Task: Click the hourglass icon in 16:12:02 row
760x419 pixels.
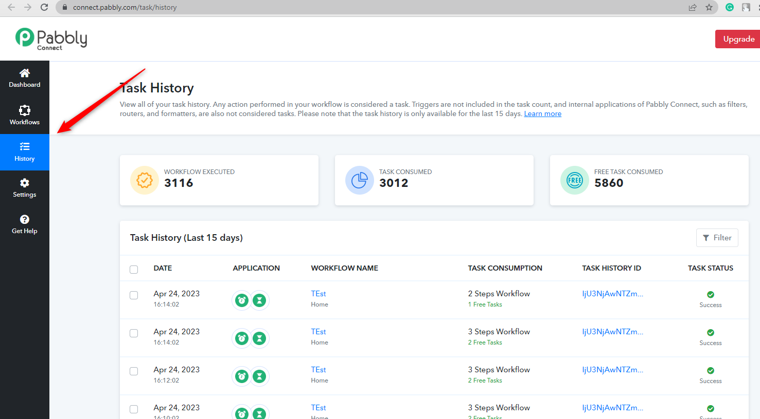Action: click(x=259, y=376)
